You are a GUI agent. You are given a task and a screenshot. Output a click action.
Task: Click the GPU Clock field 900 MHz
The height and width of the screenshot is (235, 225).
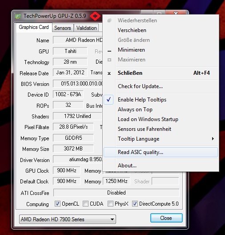(x=67, y=170)
